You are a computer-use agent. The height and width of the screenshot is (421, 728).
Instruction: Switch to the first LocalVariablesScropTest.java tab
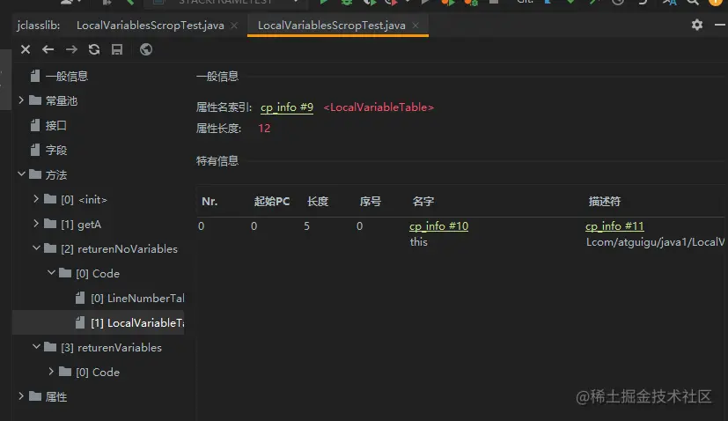coord(151,26)
